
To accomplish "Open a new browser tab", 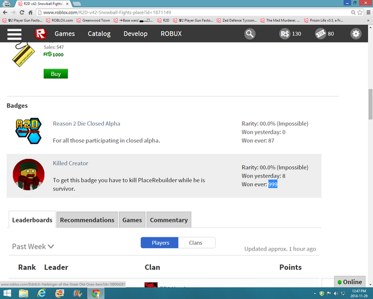I will tap(77, 4).
